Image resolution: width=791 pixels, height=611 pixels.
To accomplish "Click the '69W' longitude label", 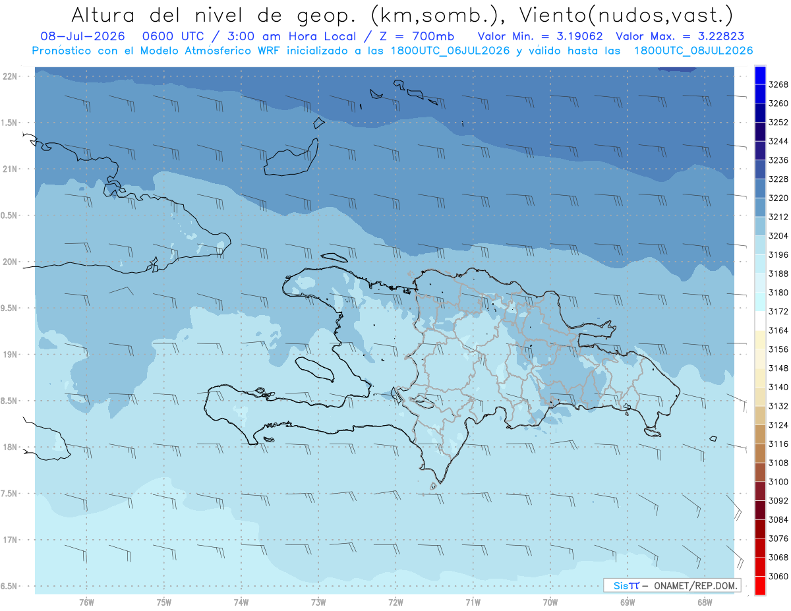I will [628, 602].
